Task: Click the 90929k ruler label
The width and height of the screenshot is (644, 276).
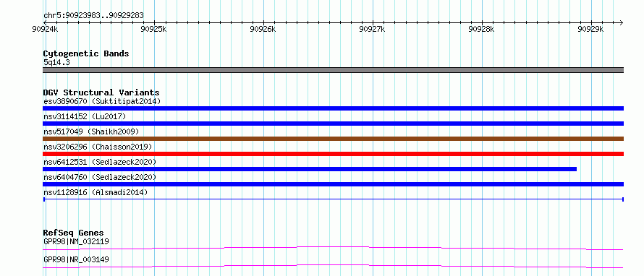Action: [590, 29]
